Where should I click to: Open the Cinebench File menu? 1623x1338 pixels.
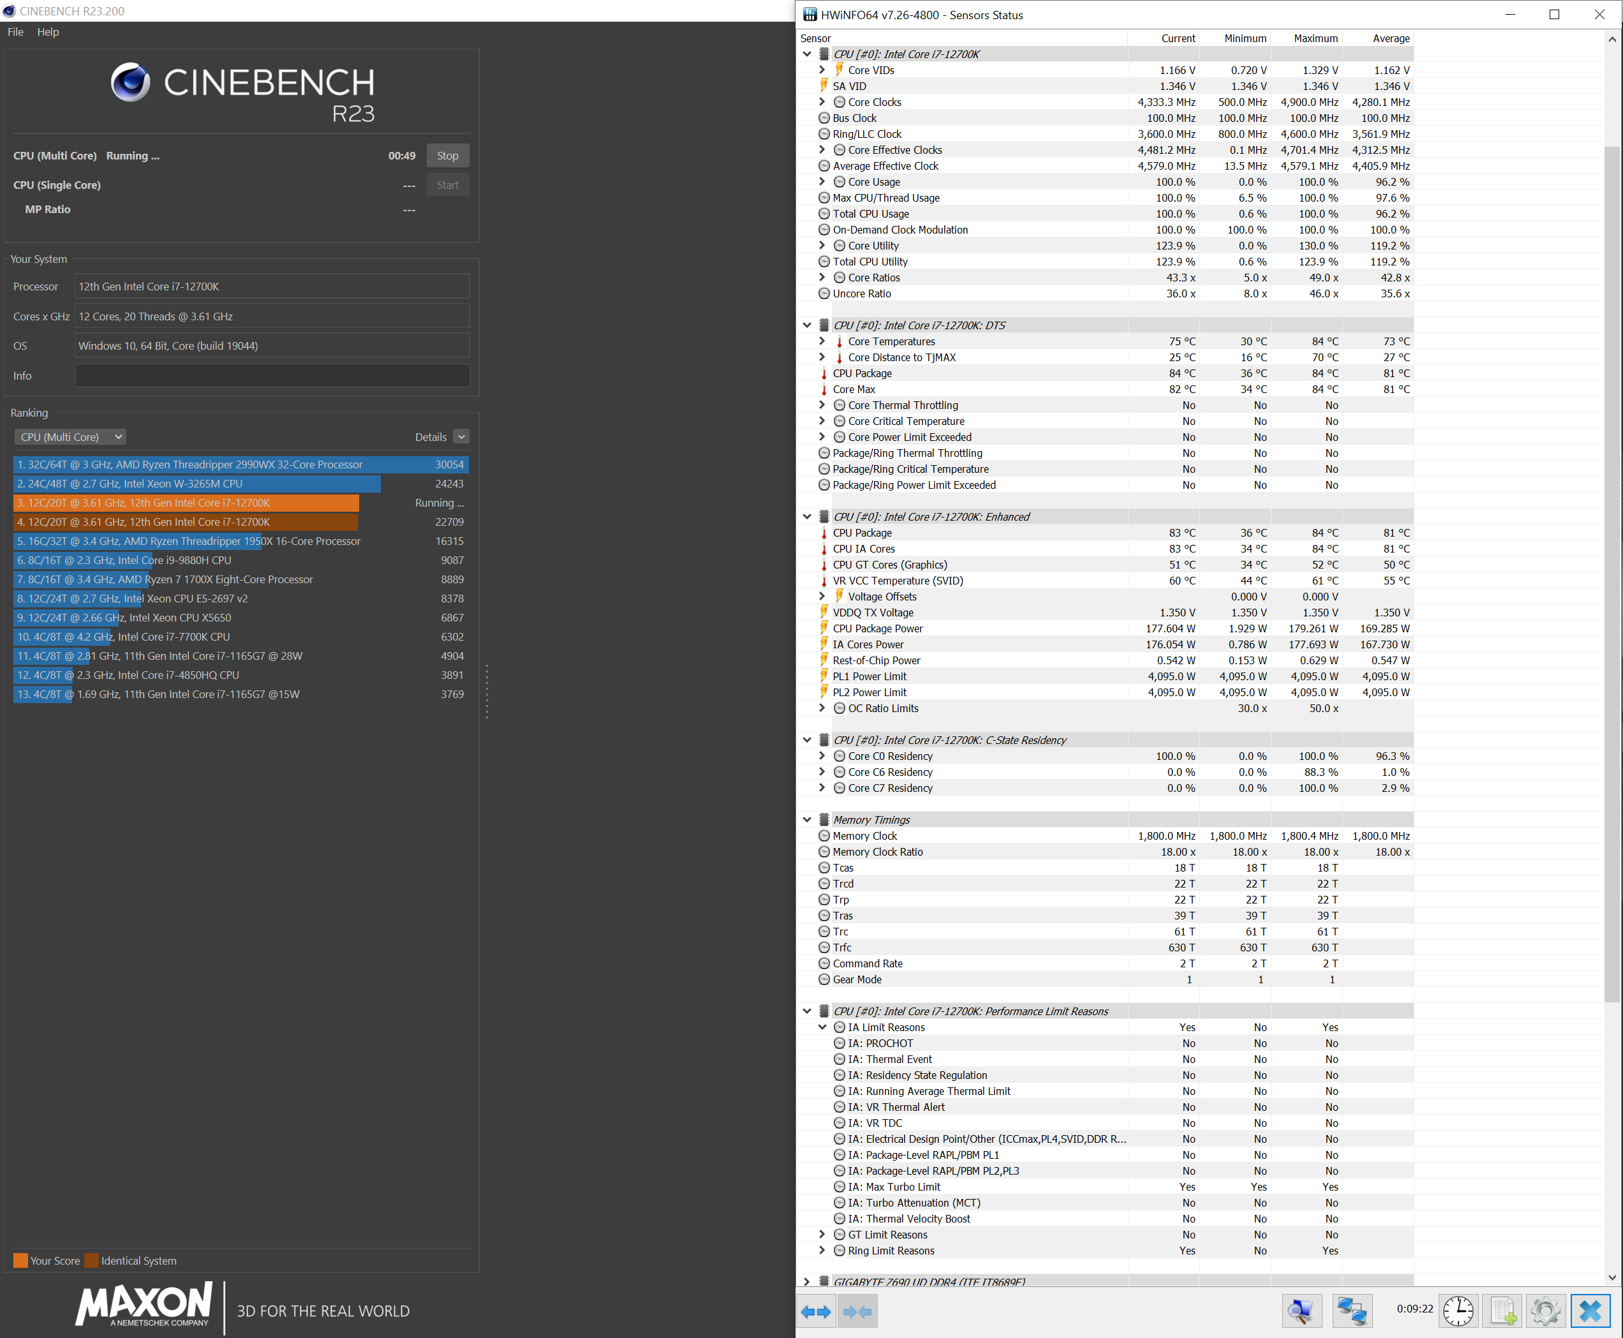coord(15,32)
